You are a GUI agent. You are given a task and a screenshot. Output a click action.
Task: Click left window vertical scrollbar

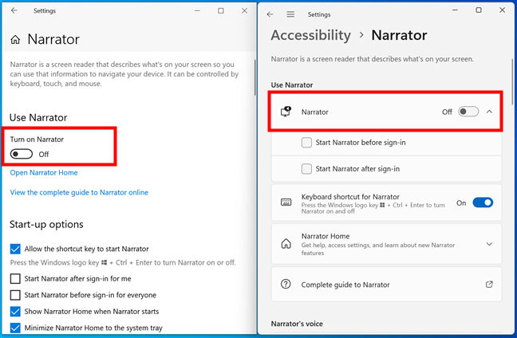[255, 77]
